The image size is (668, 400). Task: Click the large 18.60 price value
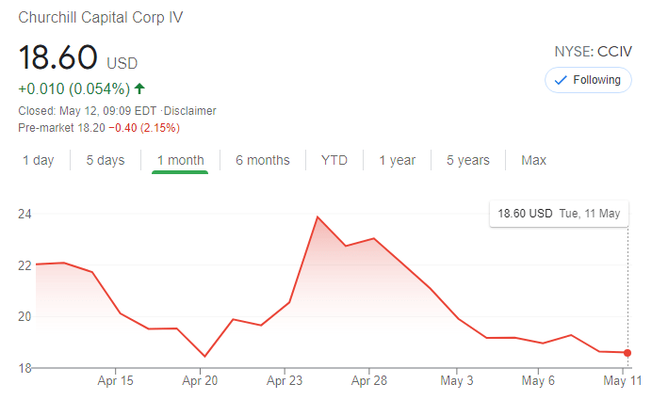click(58, 57)
